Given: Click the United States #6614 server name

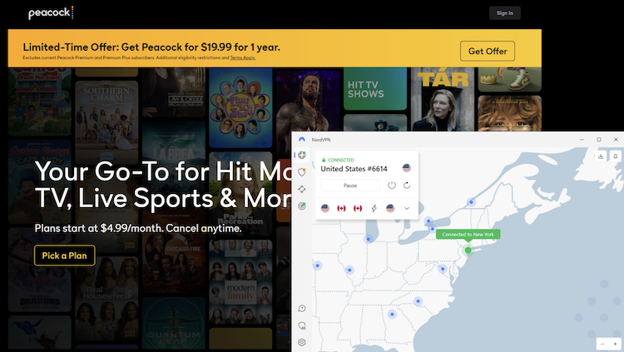Looking at the screenshot, I should point(354,169).
